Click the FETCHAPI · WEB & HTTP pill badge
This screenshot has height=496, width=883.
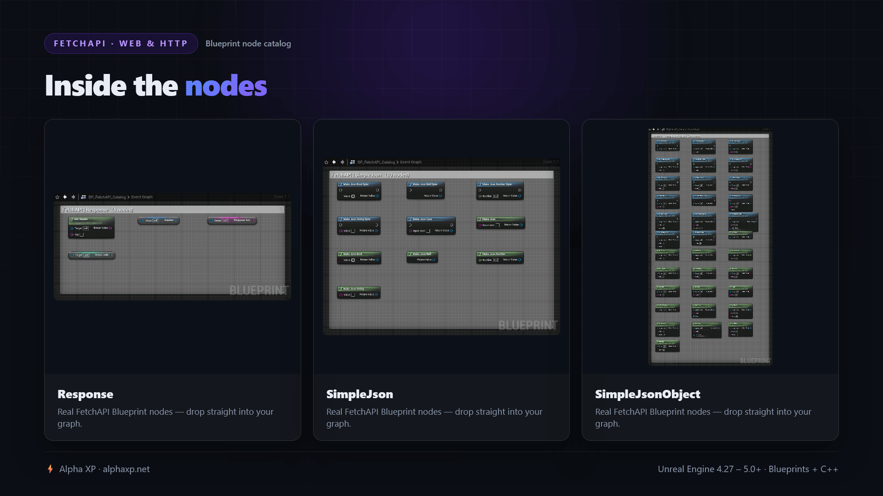point(121,44)
